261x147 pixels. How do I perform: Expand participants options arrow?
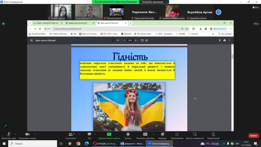tap(80, 134)
